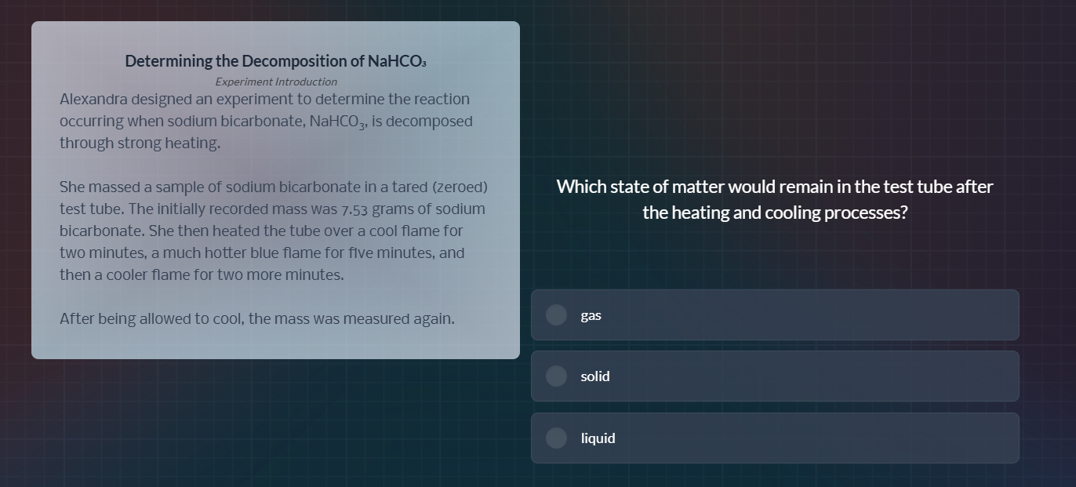Click the paragraph starting 'She massed a sample'
The height and width of the screenshot is (487, 1076).
pyautogui.click(x=273, y=231)
